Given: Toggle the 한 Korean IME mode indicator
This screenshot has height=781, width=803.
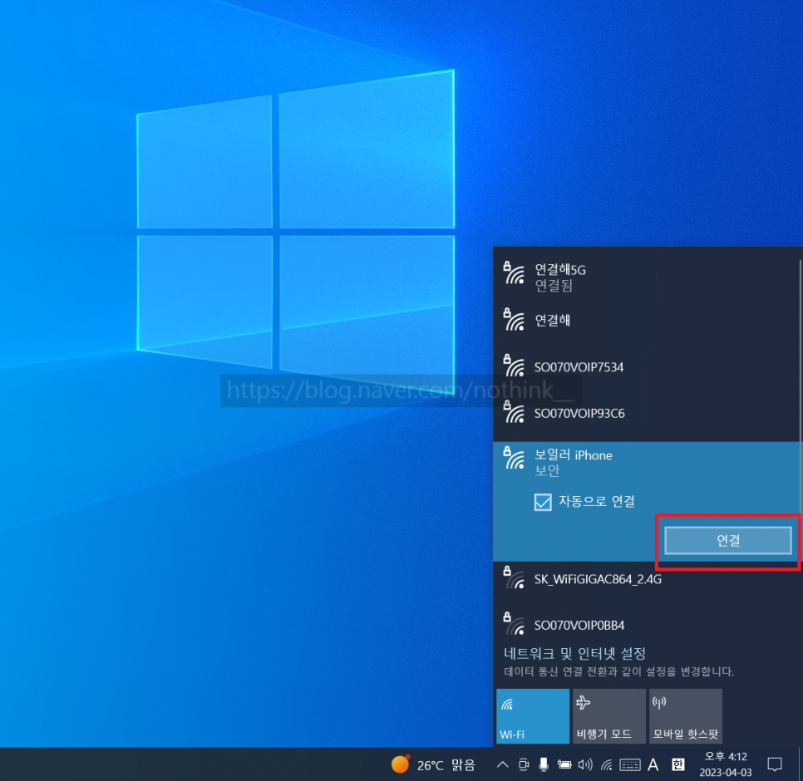Looking at the screenshot, I should [x=678, y=764].
